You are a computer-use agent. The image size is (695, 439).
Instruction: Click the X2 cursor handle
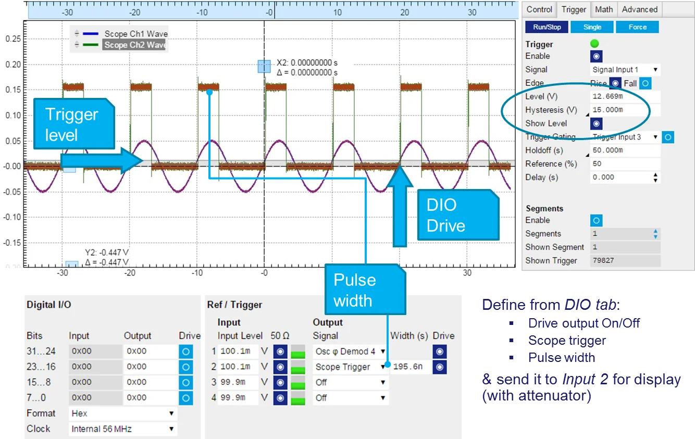pos(264,66)
